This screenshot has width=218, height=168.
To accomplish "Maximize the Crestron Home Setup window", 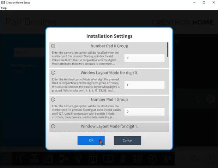I will [x=204, y=2].
